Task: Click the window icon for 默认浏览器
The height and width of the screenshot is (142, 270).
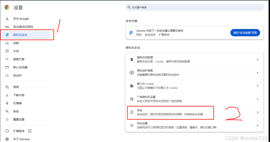Action: click(7, 67)
